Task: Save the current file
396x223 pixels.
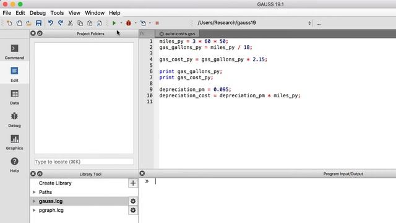Action: [x=38, y=24]
